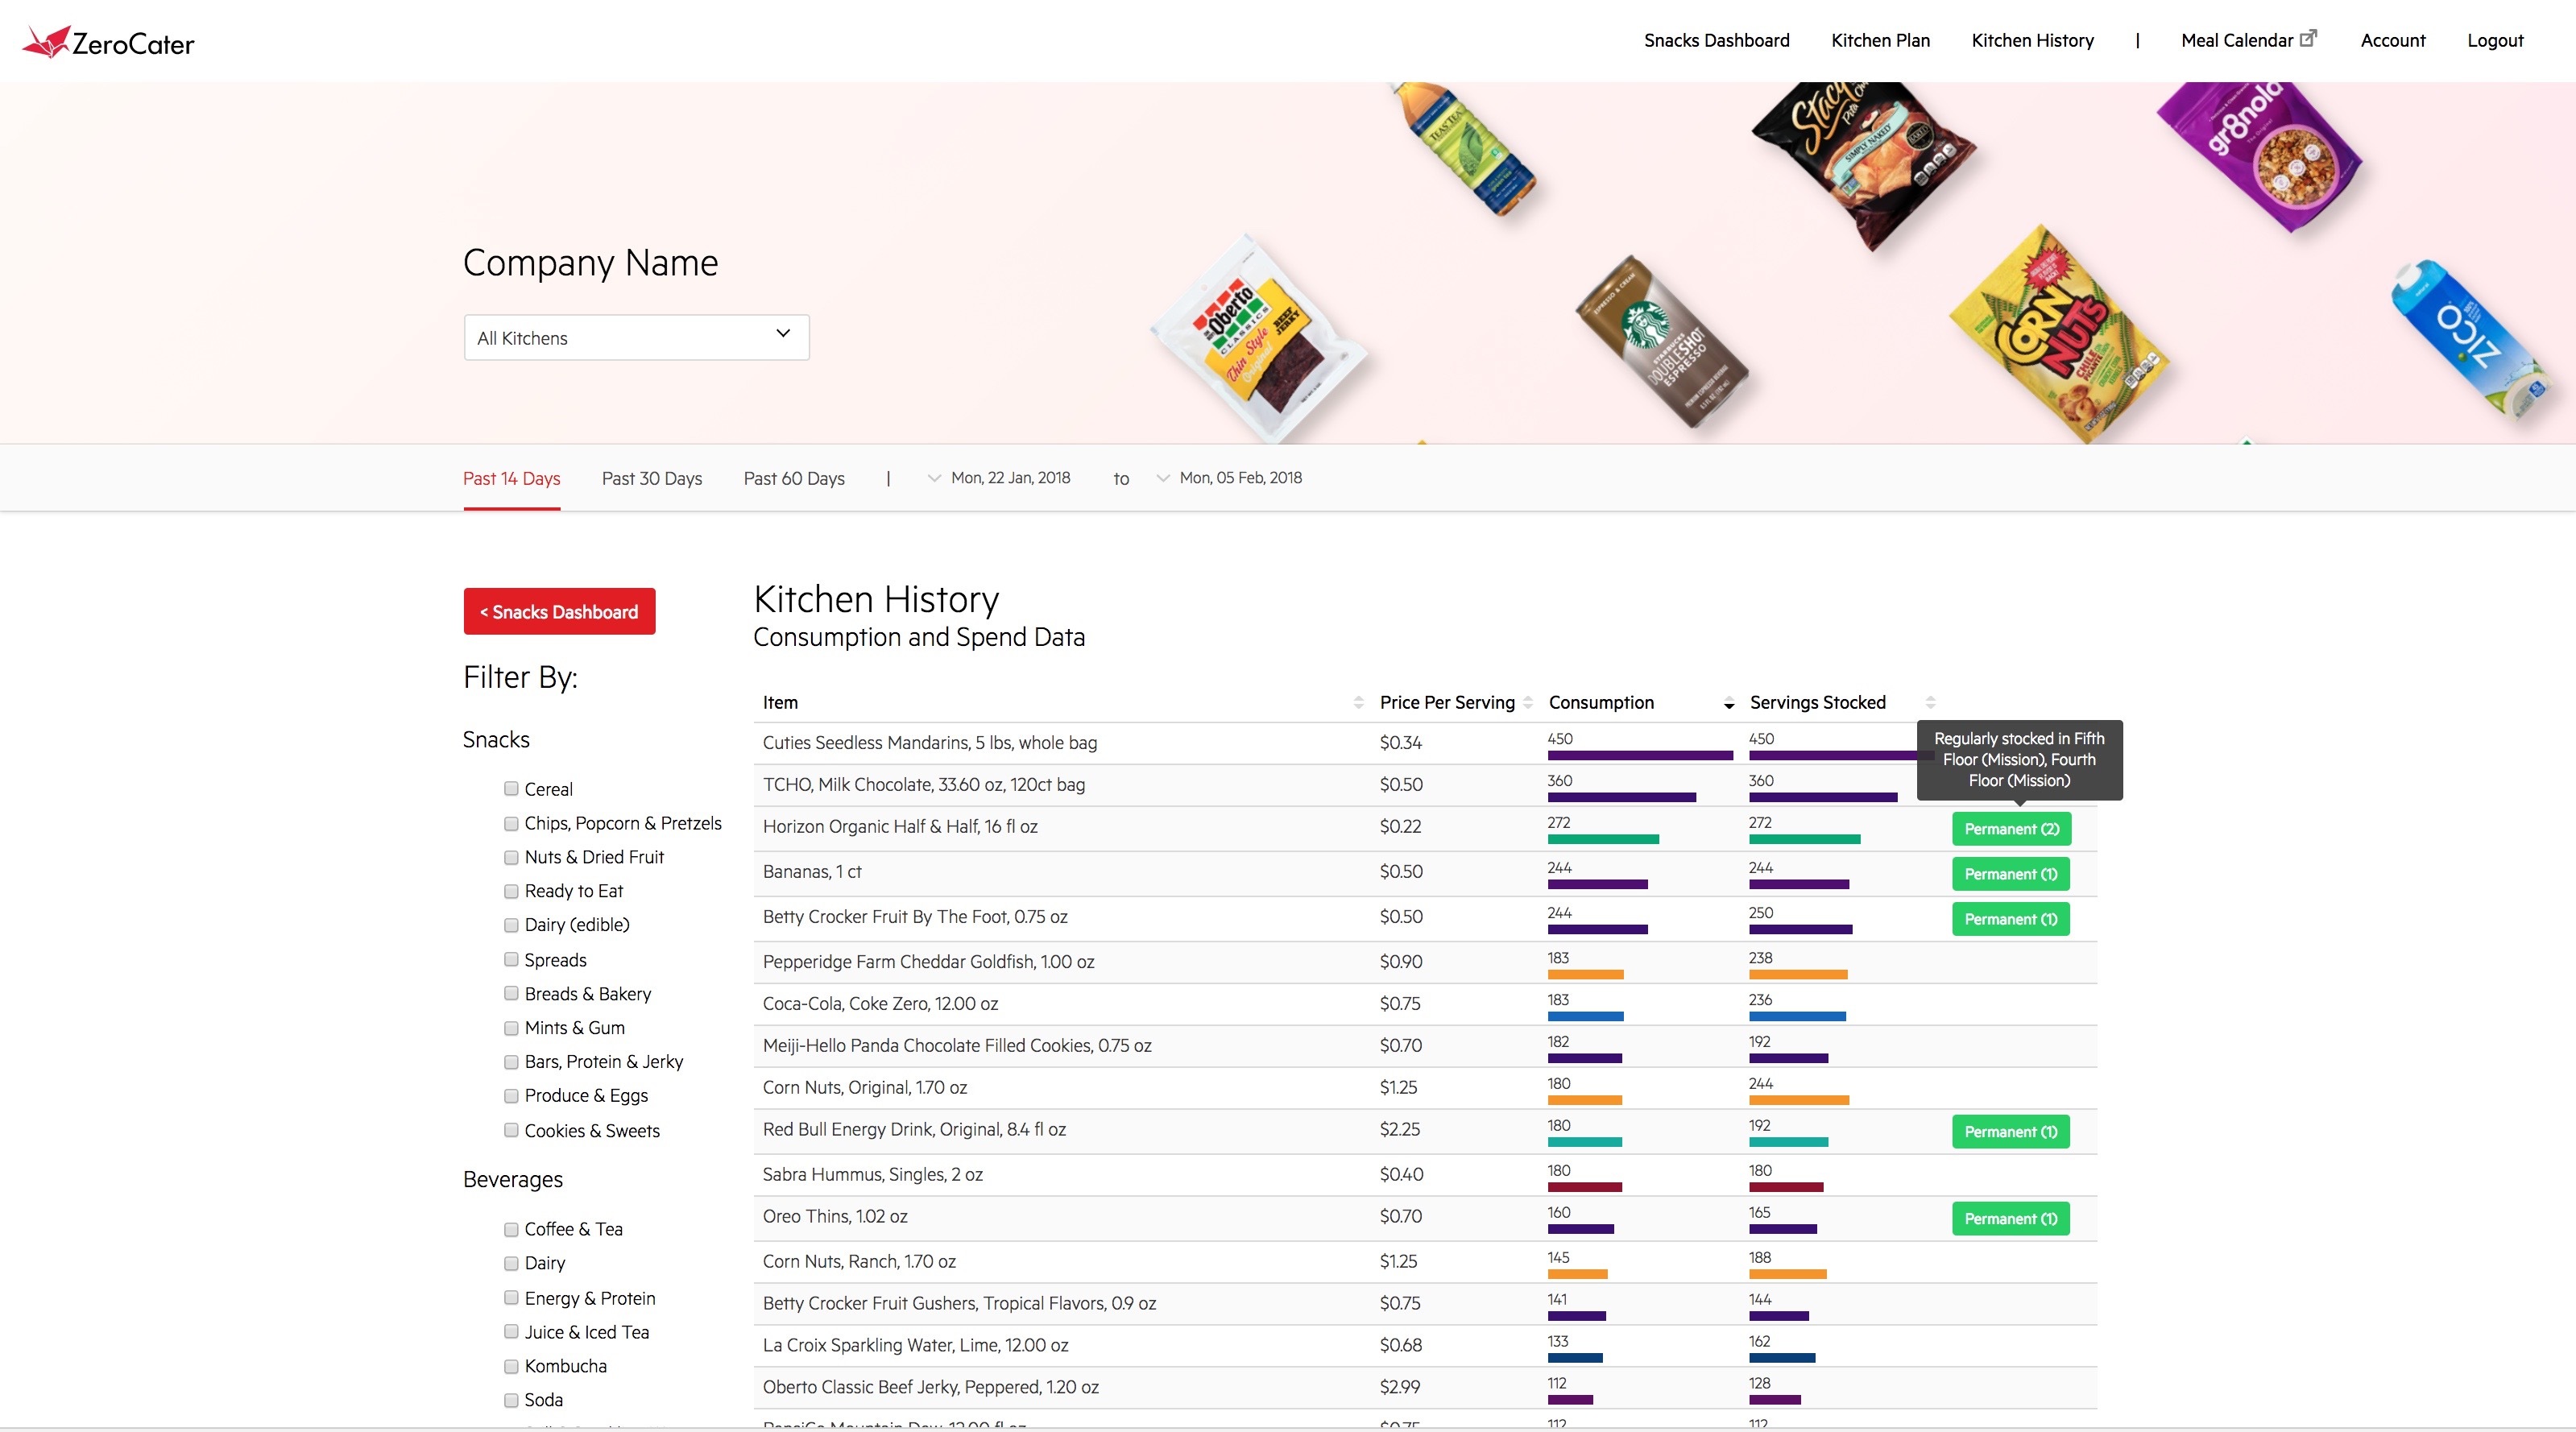Image resolution: width=2576 pixels, height=1432 pixels.
Task: Click TCHO Milk Chocolate servings stocked bar
Action: tap(1822, 797)
